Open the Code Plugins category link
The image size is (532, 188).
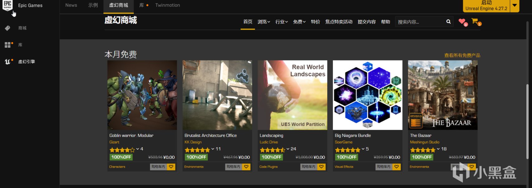(x=268, y=167)
